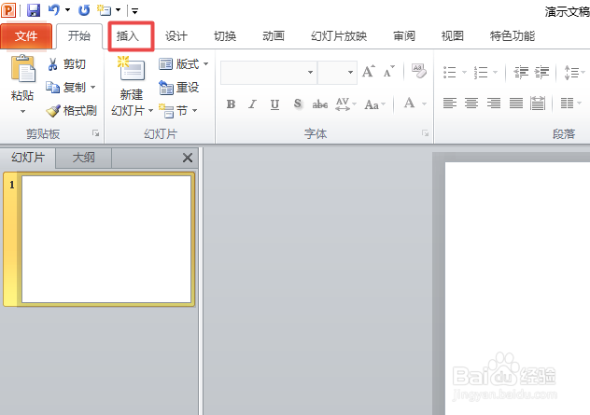
Task: Click the decrease font size icon
Action: [388, 72]
